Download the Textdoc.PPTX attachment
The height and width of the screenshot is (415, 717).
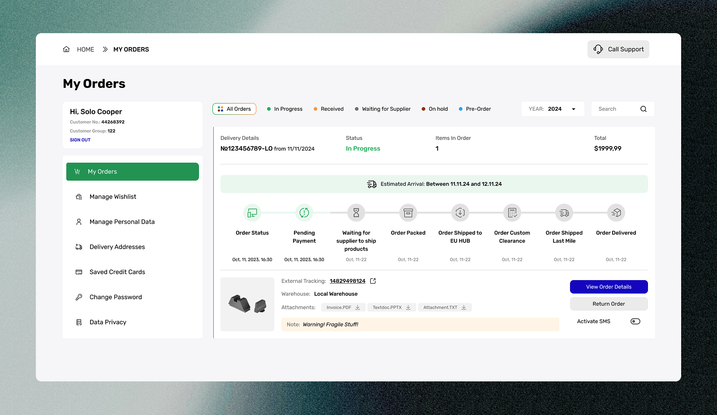tap(408, 307)
